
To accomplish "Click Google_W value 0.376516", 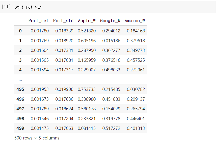I will pos(111,60).
